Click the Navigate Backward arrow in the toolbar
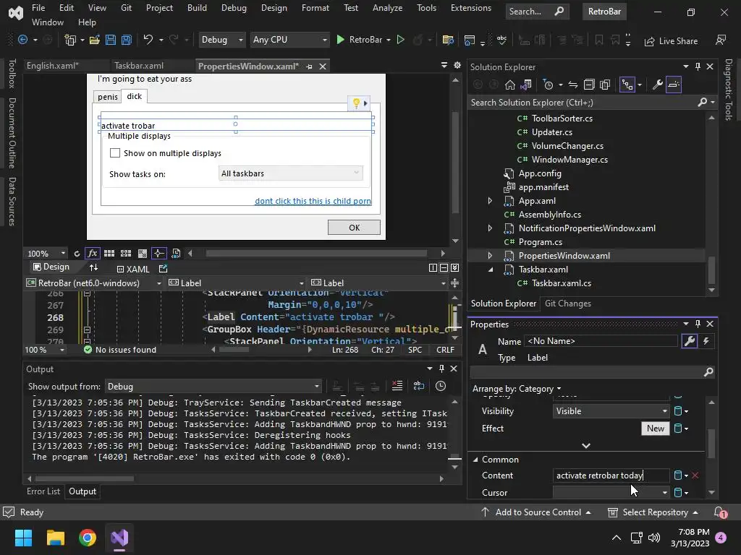Screen dimensions: 741x555 (x=22, y=40)
